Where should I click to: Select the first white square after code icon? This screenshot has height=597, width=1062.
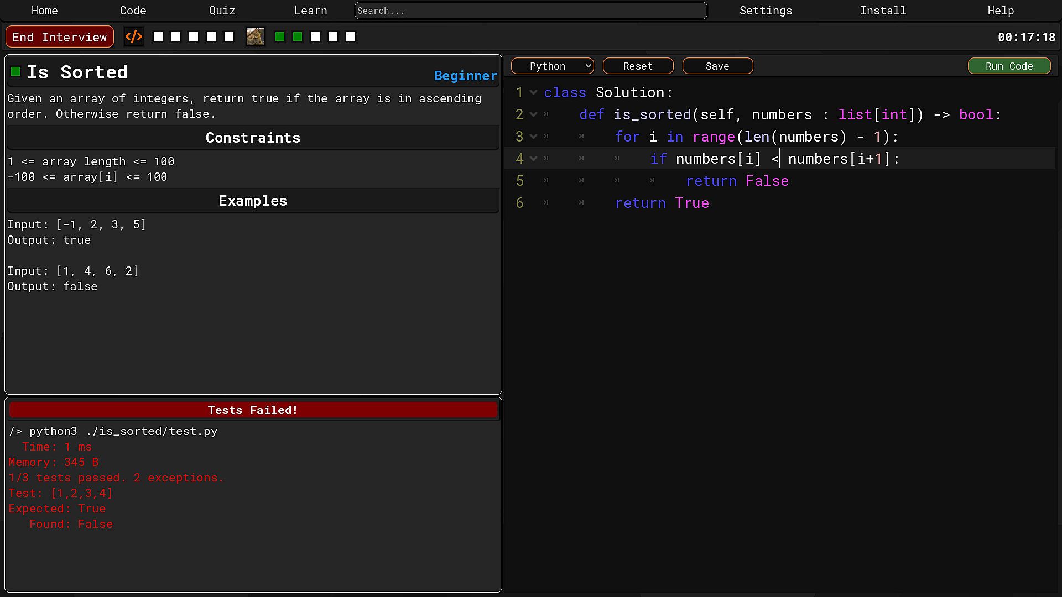(158, 37)
